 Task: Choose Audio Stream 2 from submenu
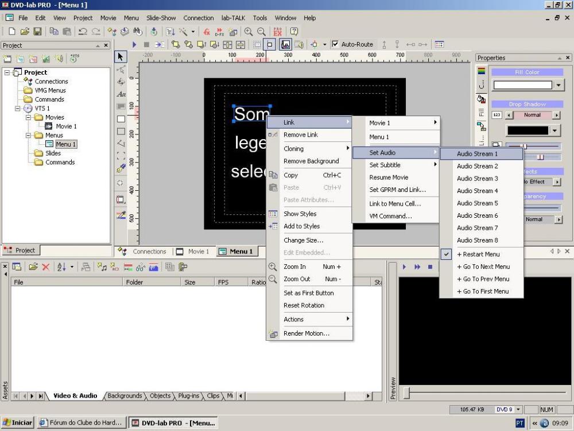click(x=477, y=166)
